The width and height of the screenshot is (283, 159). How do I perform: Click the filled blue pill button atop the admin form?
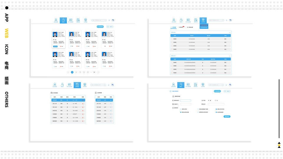[217, 91]
